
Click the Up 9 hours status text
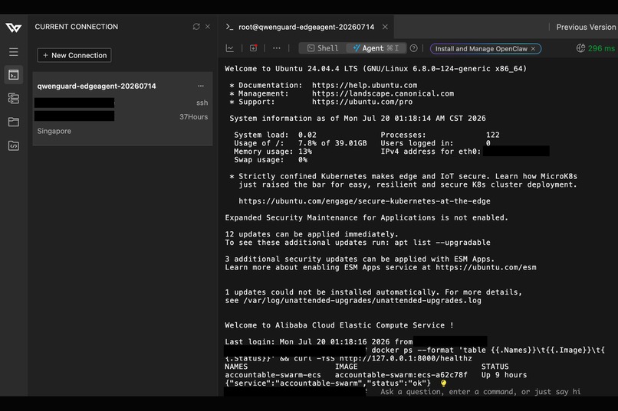pos(504,375)
